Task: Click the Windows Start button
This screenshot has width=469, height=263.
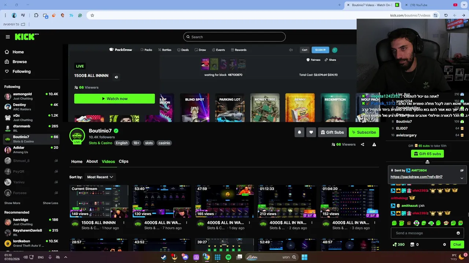Action: (x=304, y=257)
